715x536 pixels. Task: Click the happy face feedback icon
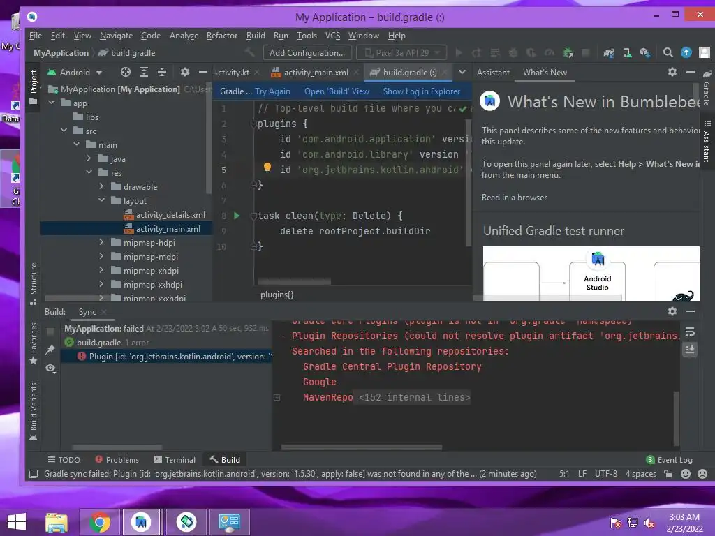coord(686,474)
